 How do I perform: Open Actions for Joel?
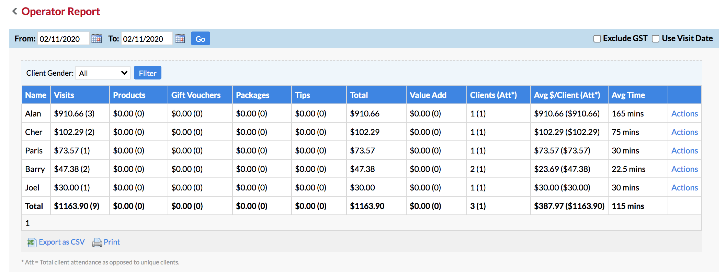(684, 188)
